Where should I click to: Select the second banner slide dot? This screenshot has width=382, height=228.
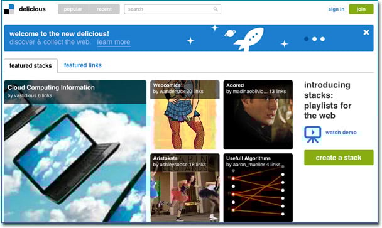(x=315, y=39)
